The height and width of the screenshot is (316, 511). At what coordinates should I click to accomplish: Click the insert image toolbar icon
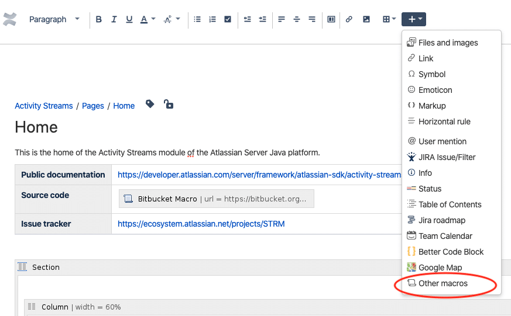[x=366, y=19]
